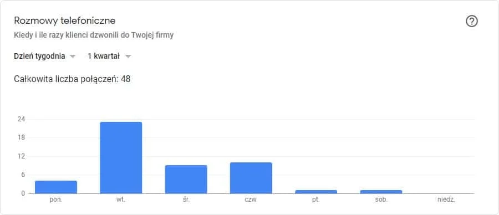Click the śr. bar in the chart

186,180
